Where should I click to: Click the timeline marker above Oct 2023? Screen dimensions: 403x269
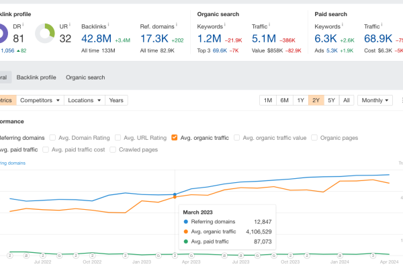(x=290, y=256)
